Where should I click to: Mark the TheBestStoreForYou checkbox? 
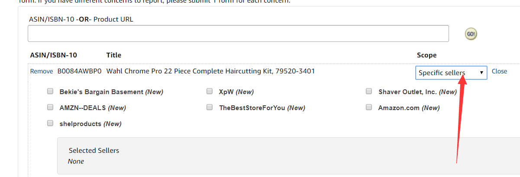coord(210,107)
